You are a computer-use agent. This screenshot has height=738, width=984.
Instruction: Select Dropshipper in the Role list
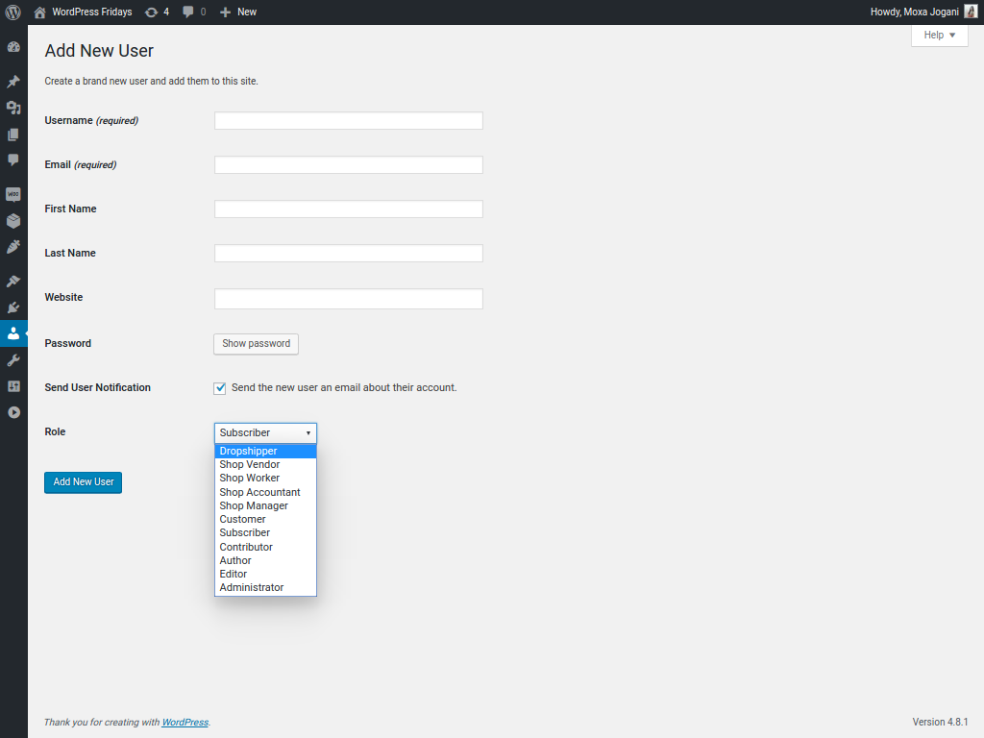click(249, 451)
